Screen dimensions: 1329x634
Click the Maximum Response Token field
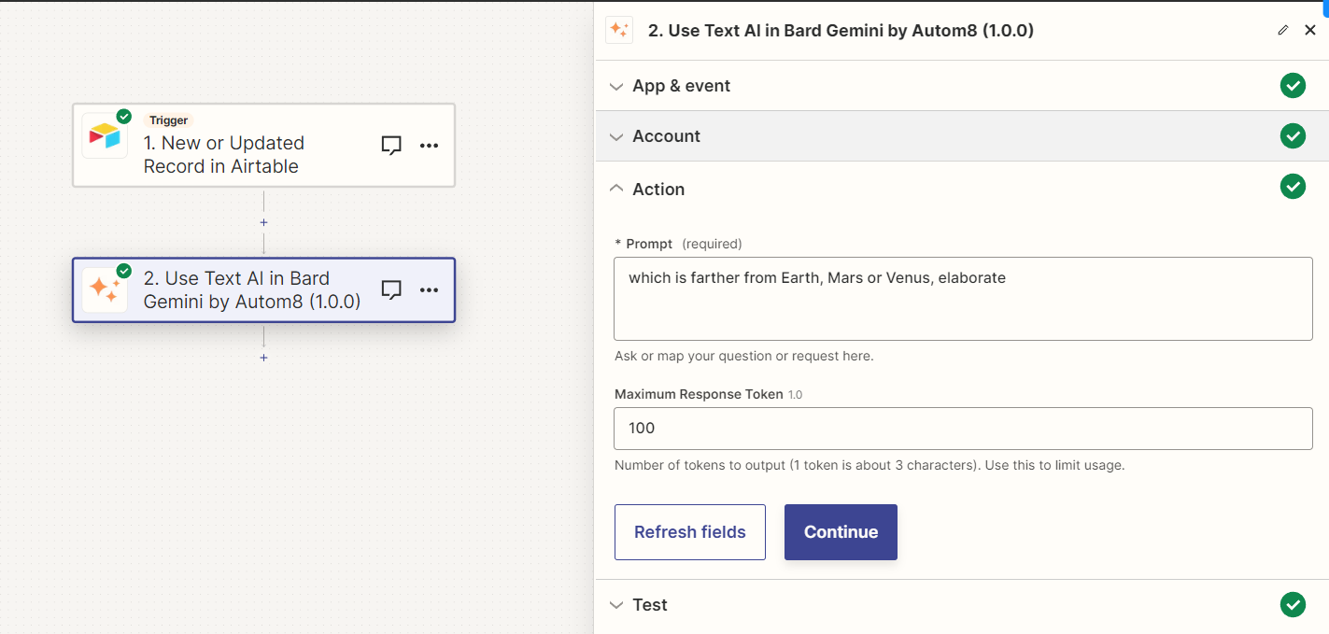tap(963, 429)
